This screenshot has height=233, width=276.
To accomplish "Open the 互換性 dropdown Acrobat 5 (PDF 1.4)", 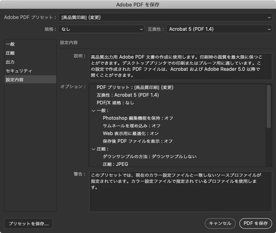I will (x=219, y=29).
